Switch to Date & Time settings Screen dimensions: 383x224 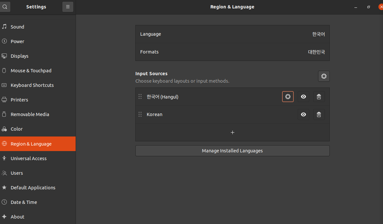click(x=24, y=202)
